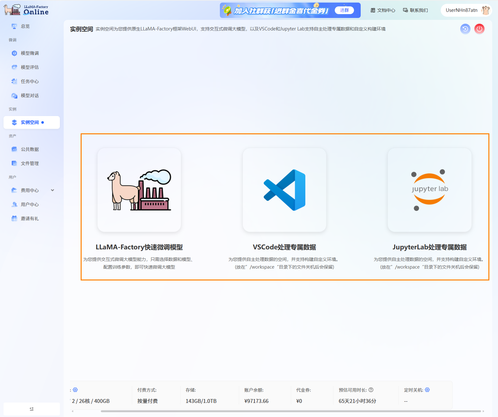The height and width of the screenshot is (417, 498).
Task: Click the blue restart instance icon
Action: (x=465, y=29)
